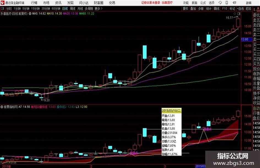This screenshot has width=260, height=168.
Task: Switch to the 1分钟 period
Action: (x=17, y=9)
